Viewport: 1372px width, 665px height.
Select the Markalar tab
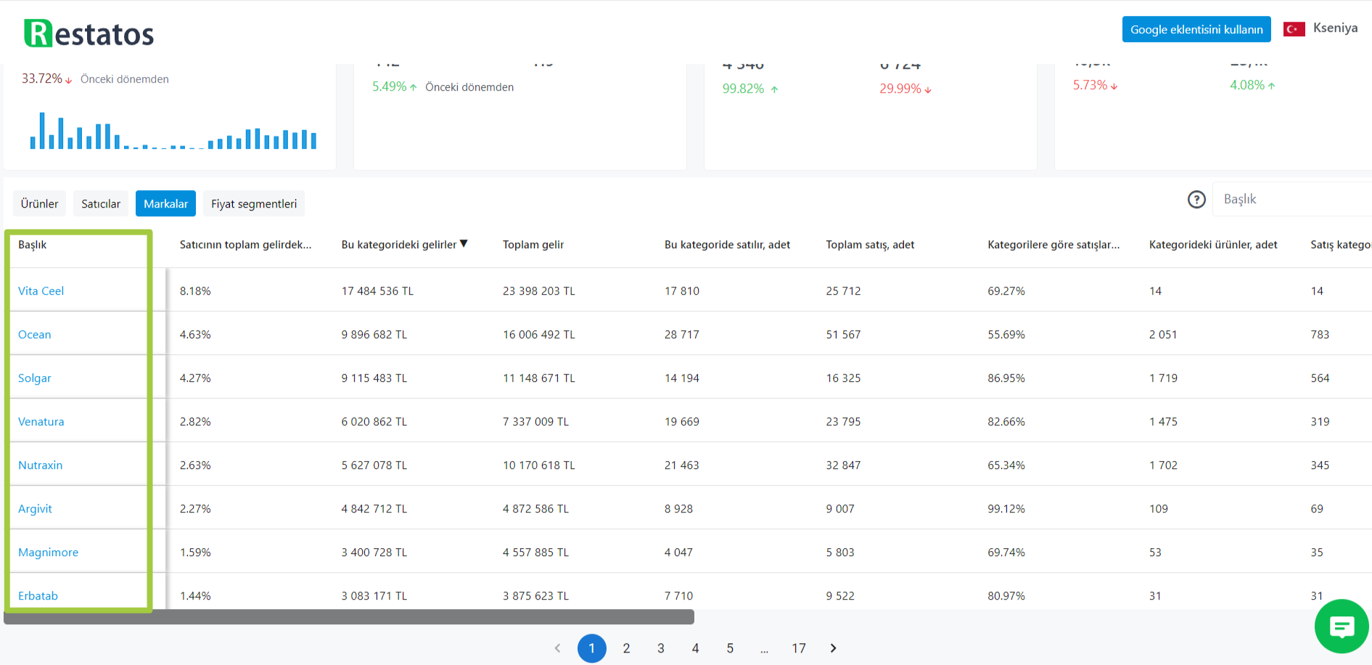[165, 204]
